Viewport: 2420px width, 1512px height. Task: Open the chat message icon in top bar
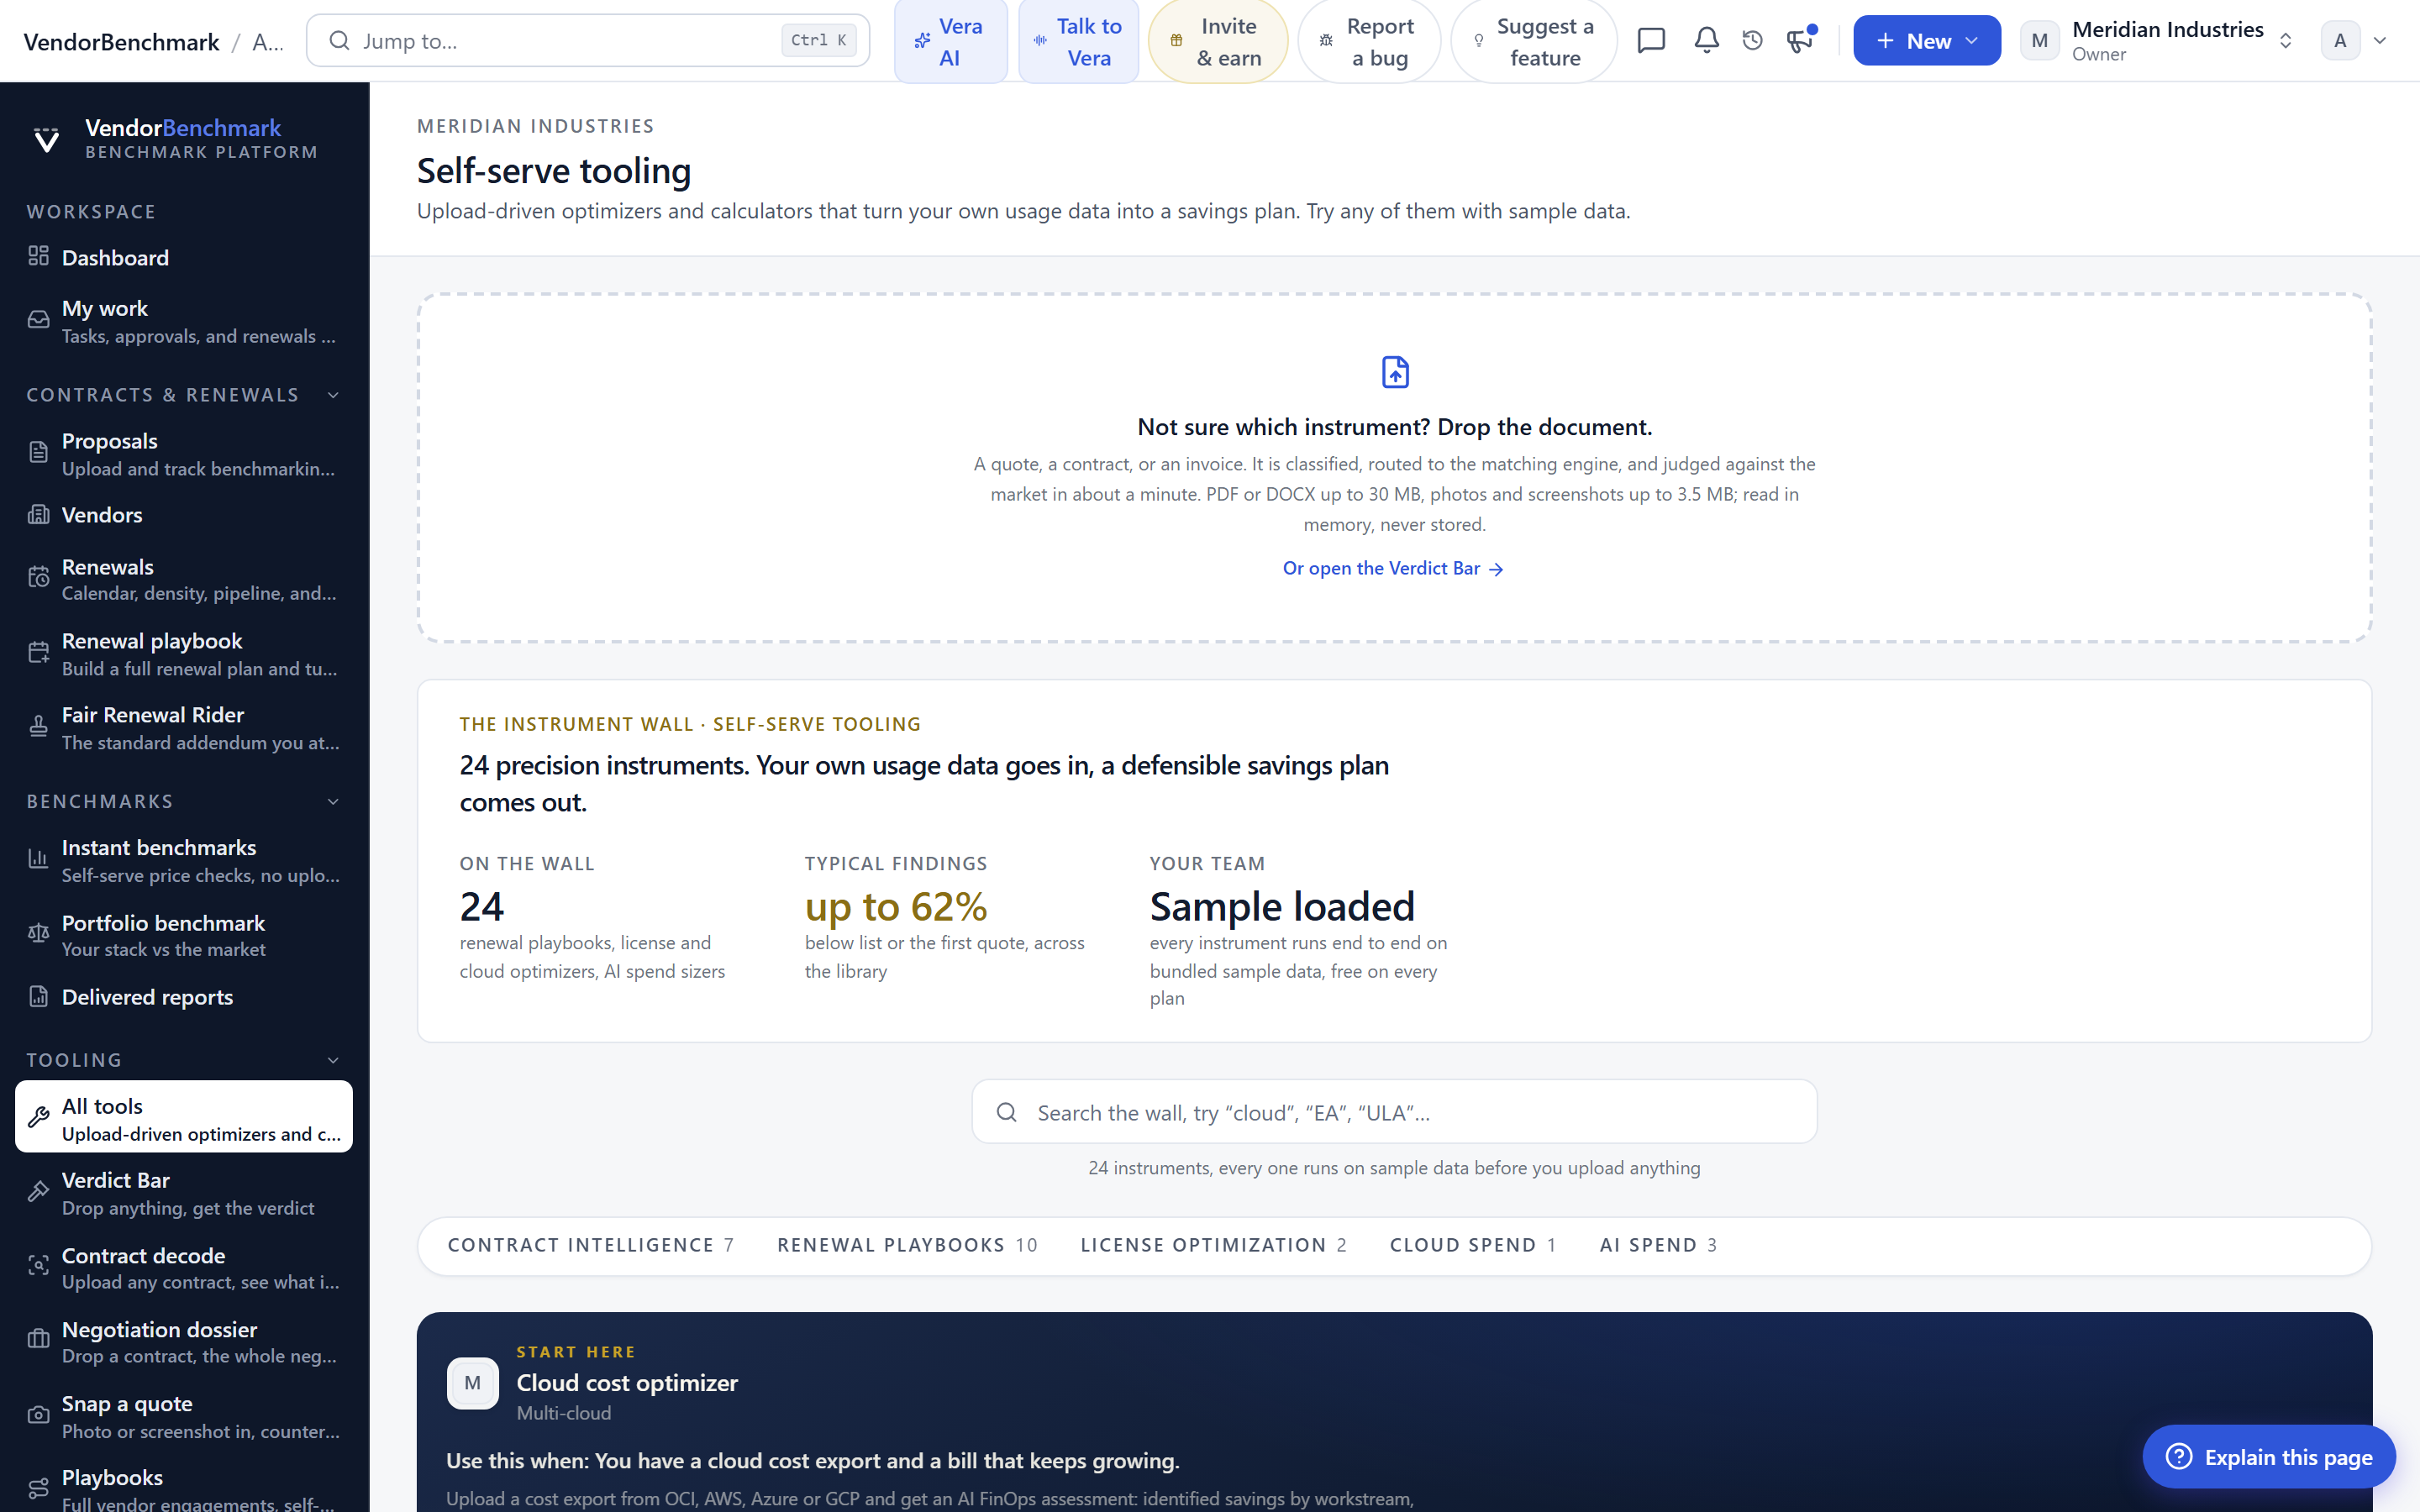[1651, 40]
